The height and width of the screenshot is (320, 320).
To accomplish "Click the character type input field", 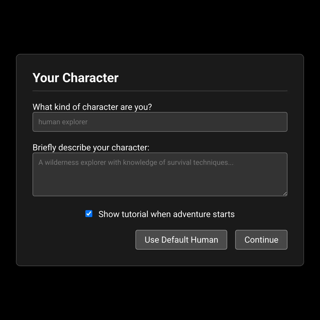I will (160, 122).
